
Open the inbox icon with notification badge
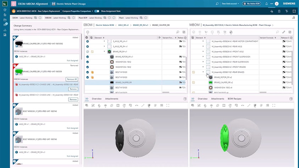[x=5, y=24]
